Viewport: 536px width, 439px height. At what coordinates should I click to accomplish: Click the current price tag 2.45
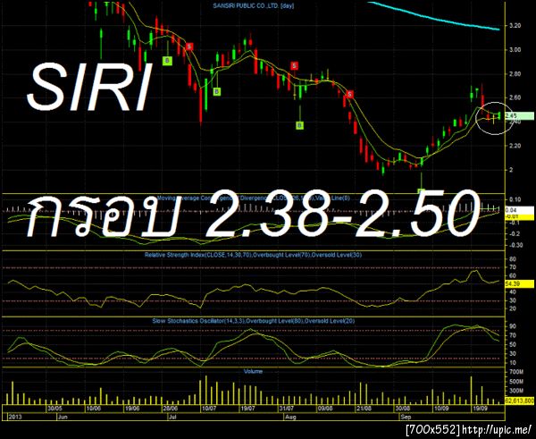519,115
